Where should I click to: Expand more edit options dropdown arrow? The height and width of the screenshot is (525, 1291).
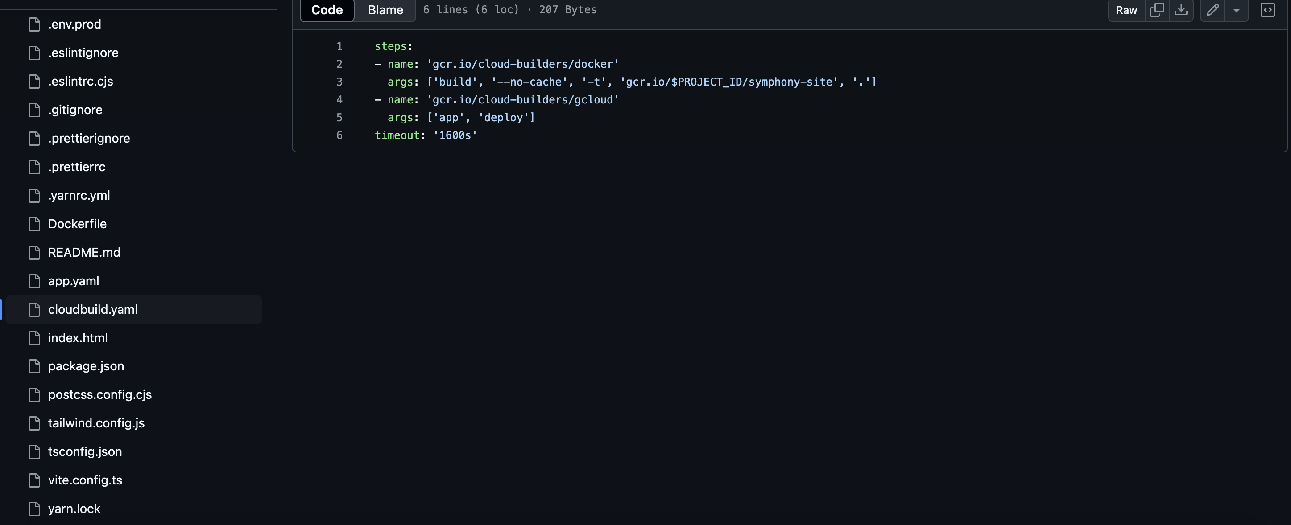pyautogui.click(x=1237, y=10)
